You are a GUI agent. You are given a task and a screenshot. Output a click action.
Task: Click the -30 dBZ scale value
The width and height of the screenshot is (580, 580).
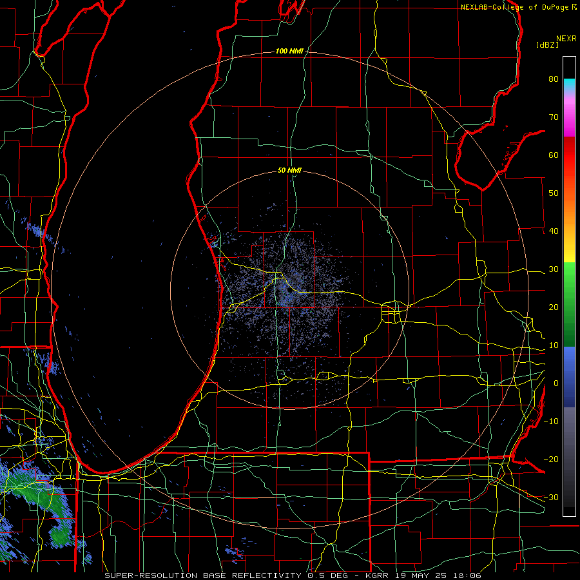tap(551, 497)
